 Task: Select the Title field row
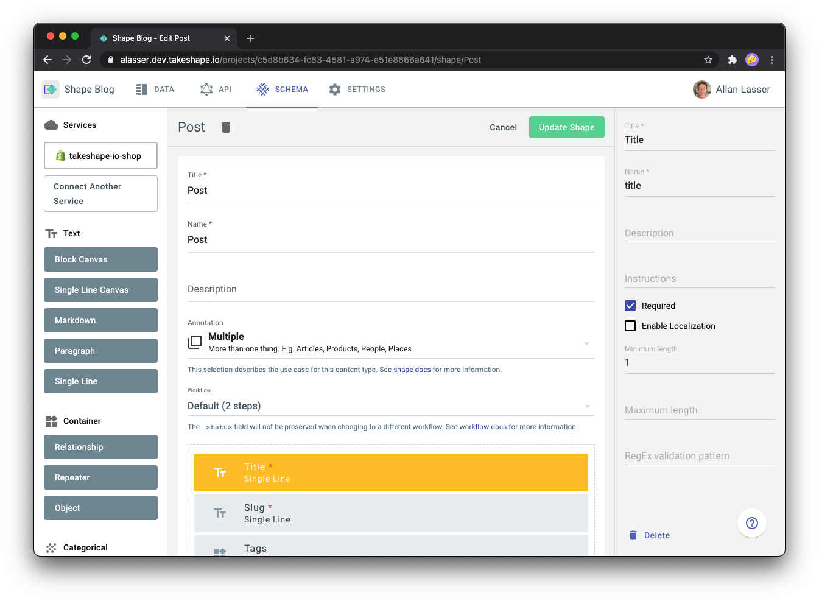click(391, 473)
